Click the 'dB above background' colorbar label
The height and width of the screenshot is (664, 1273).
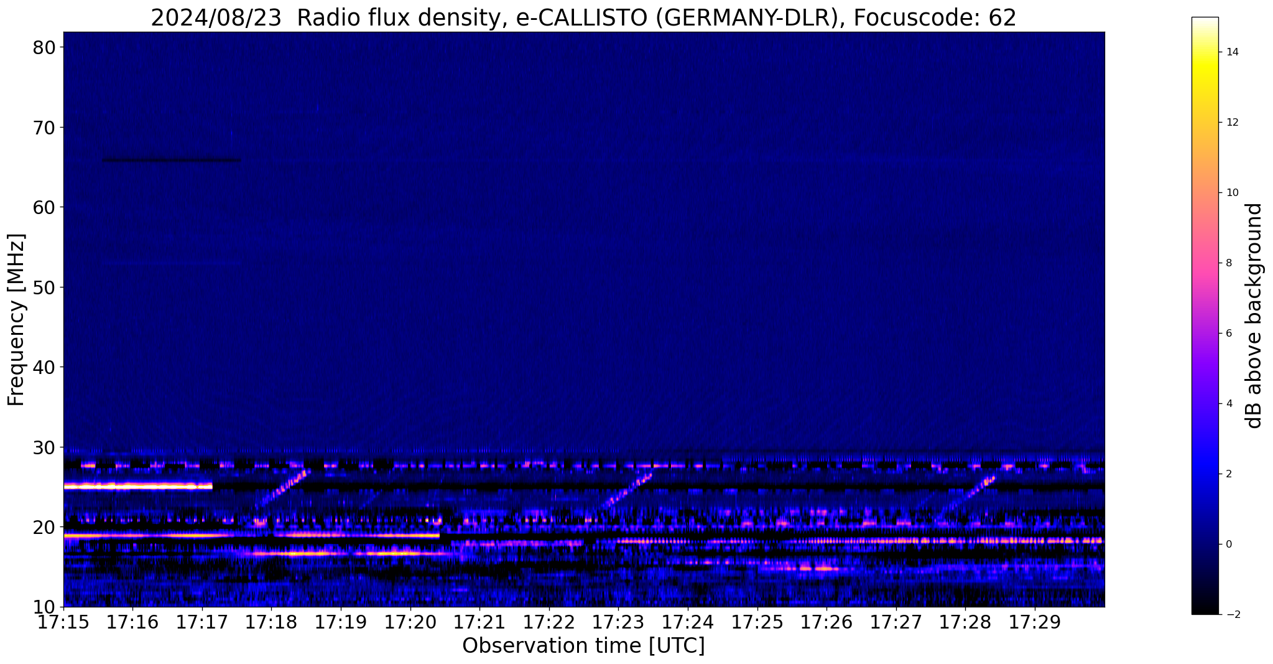point(1255,316)
